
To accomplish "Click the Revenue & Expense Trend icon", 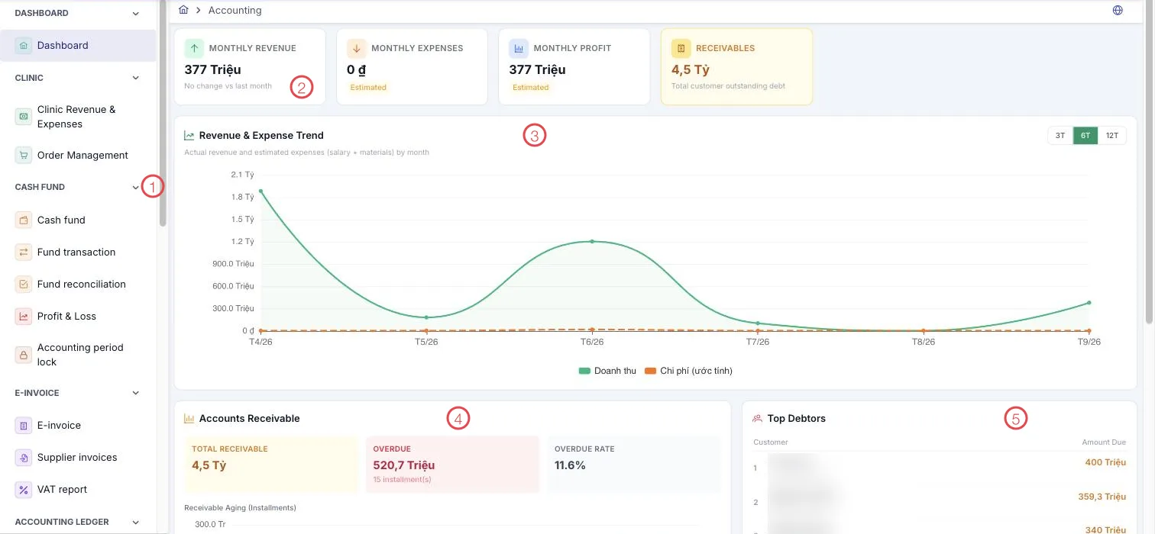I will pyautogui.click(x=189, y=136).
